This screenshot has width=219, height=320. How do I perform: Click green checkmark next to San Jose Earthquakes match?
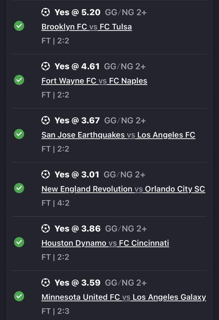point(19,134)
